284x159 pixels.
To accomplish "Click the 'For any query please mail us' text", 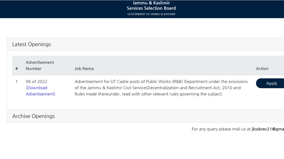I will coord(221,129).
